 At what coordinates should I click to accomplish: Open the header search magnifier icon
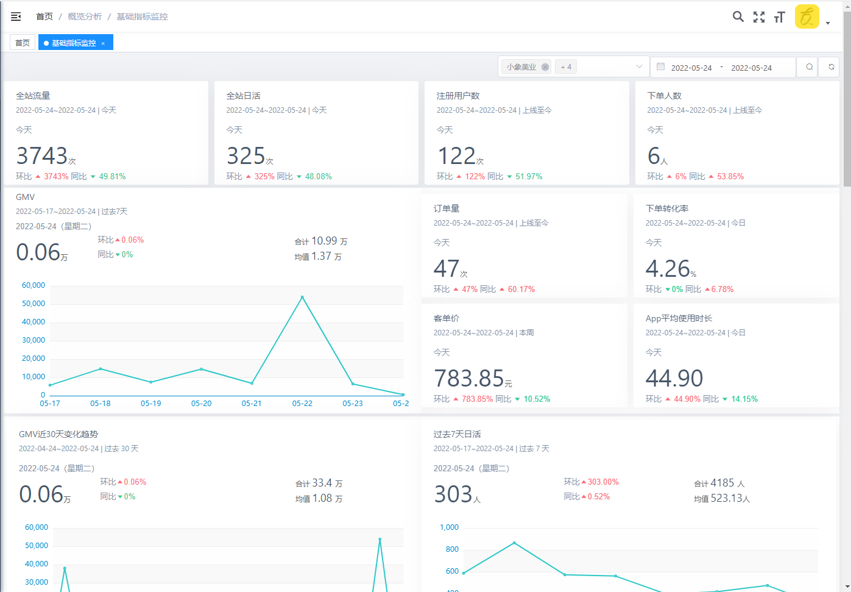coord(738,16)
